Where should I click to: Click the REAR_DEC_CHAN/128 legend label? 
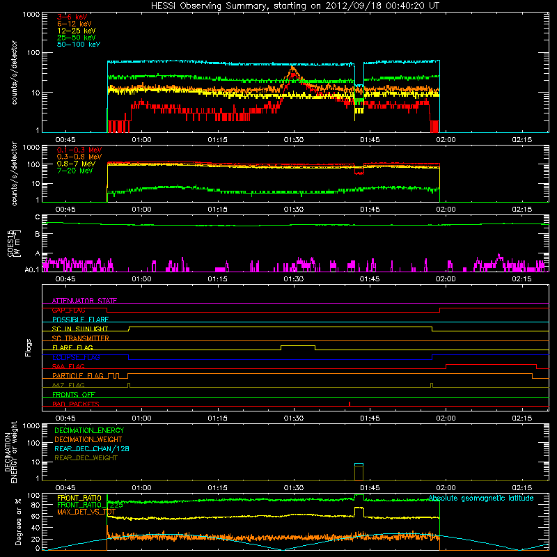click(x=92, y=449)
